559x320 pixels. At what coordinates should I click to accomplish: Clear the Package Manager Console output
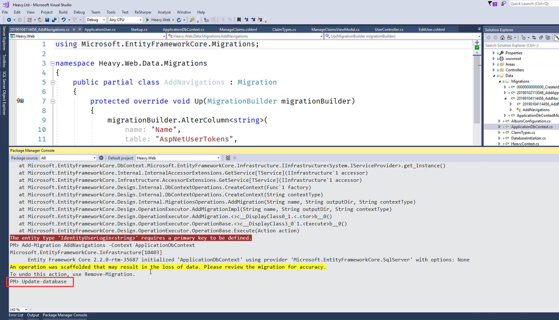[x=228, y=158]
